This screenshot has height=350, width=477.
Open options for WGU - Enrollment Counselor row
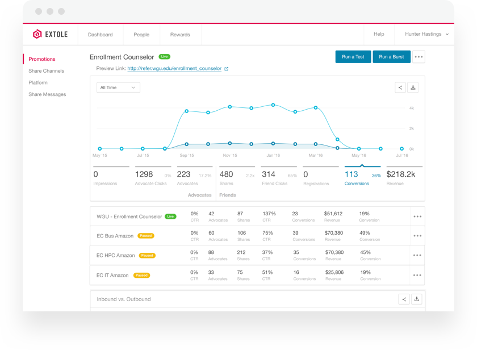(417, 216)
